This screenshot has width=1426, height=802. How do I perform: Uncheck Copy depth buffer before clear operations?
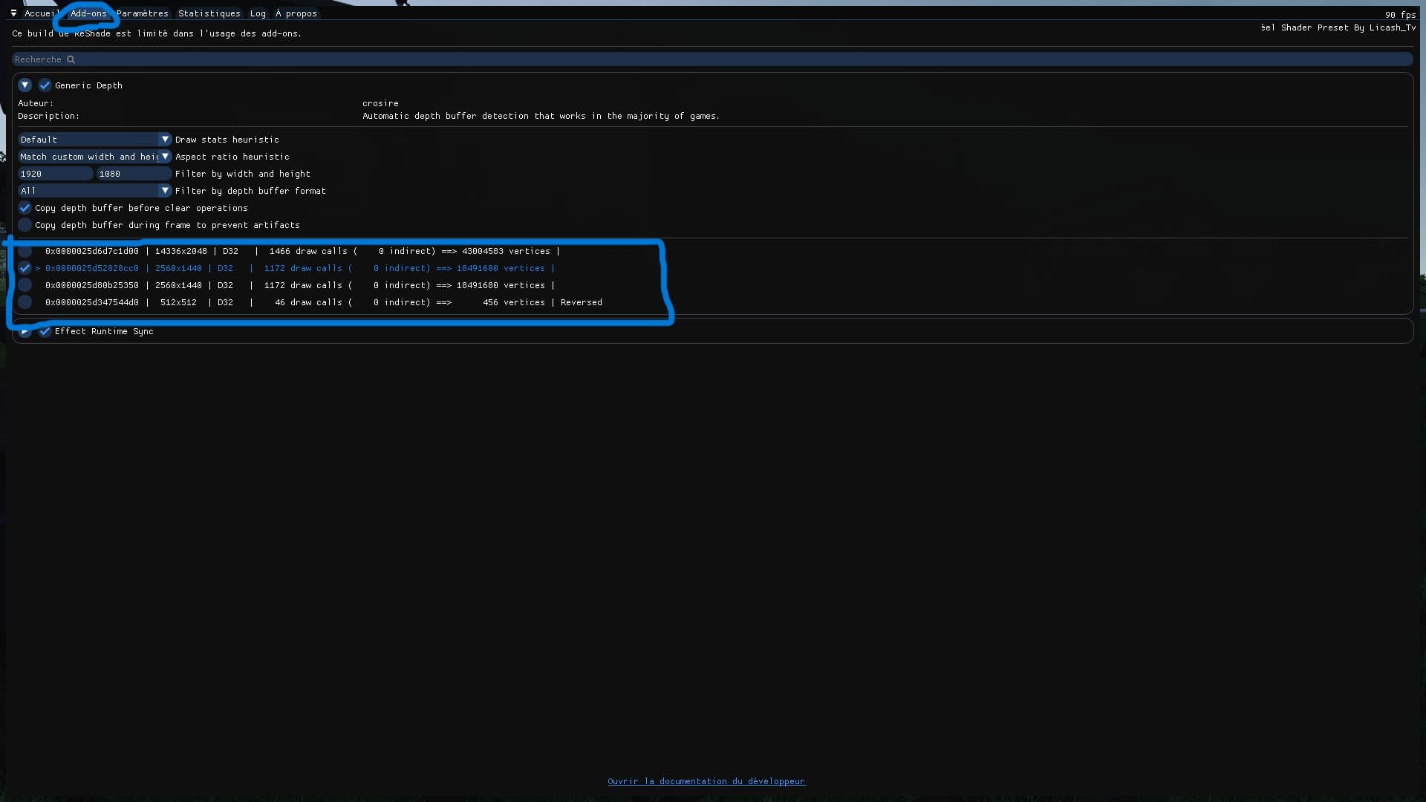click(x=25, y=208)
